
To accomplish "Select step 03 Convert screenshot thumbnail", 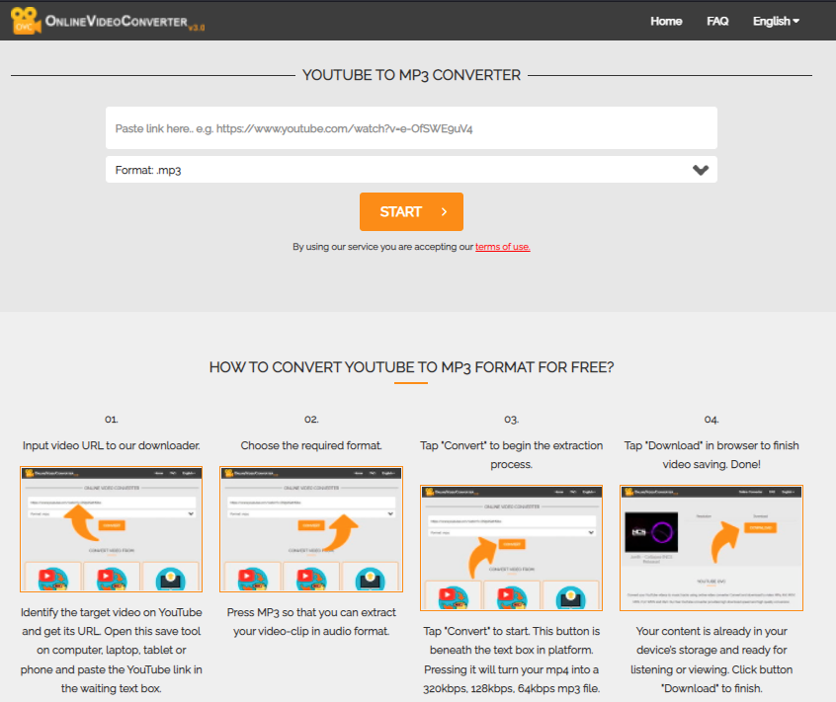I will click(511, 548).
